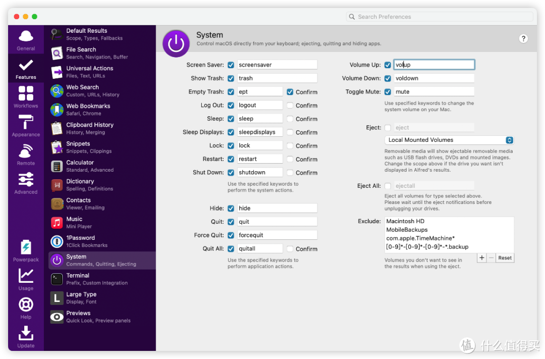545x359 pixels.
Task: Open the Appearance tab
Action: (26, 126)
